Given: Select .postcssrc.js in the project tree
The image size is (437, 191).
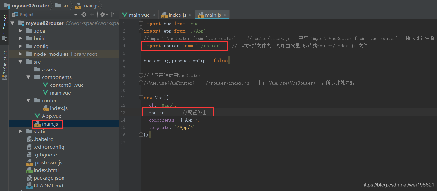Looking at the screenshot, I should [48, 163].
